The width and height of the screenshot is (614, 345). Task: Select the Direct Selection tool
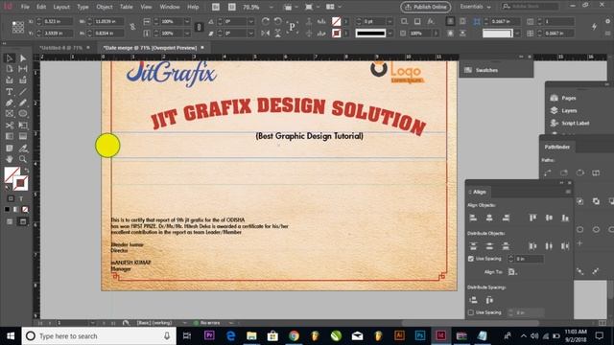(23, 58)
